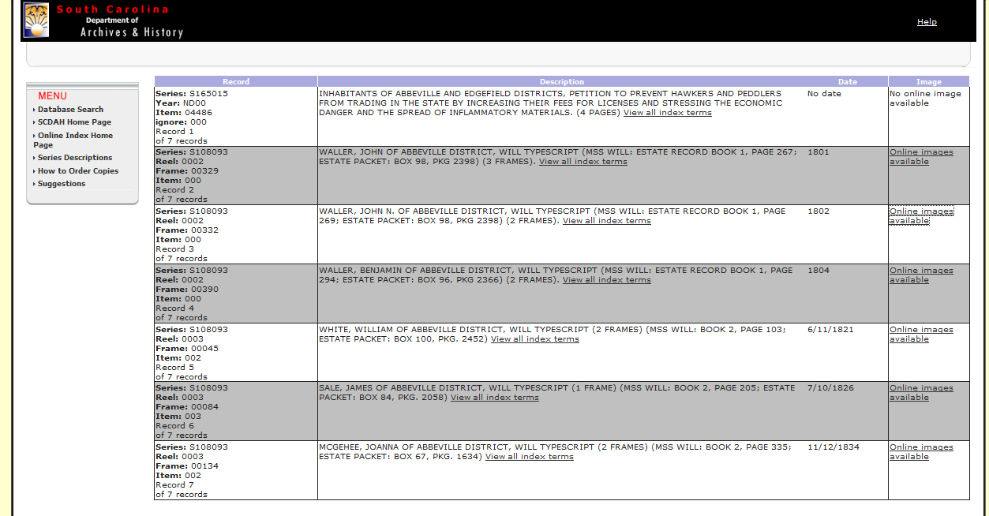The image size is (989, 516).
Task: View all index terms for White, William
Action: tap(535, 339)
